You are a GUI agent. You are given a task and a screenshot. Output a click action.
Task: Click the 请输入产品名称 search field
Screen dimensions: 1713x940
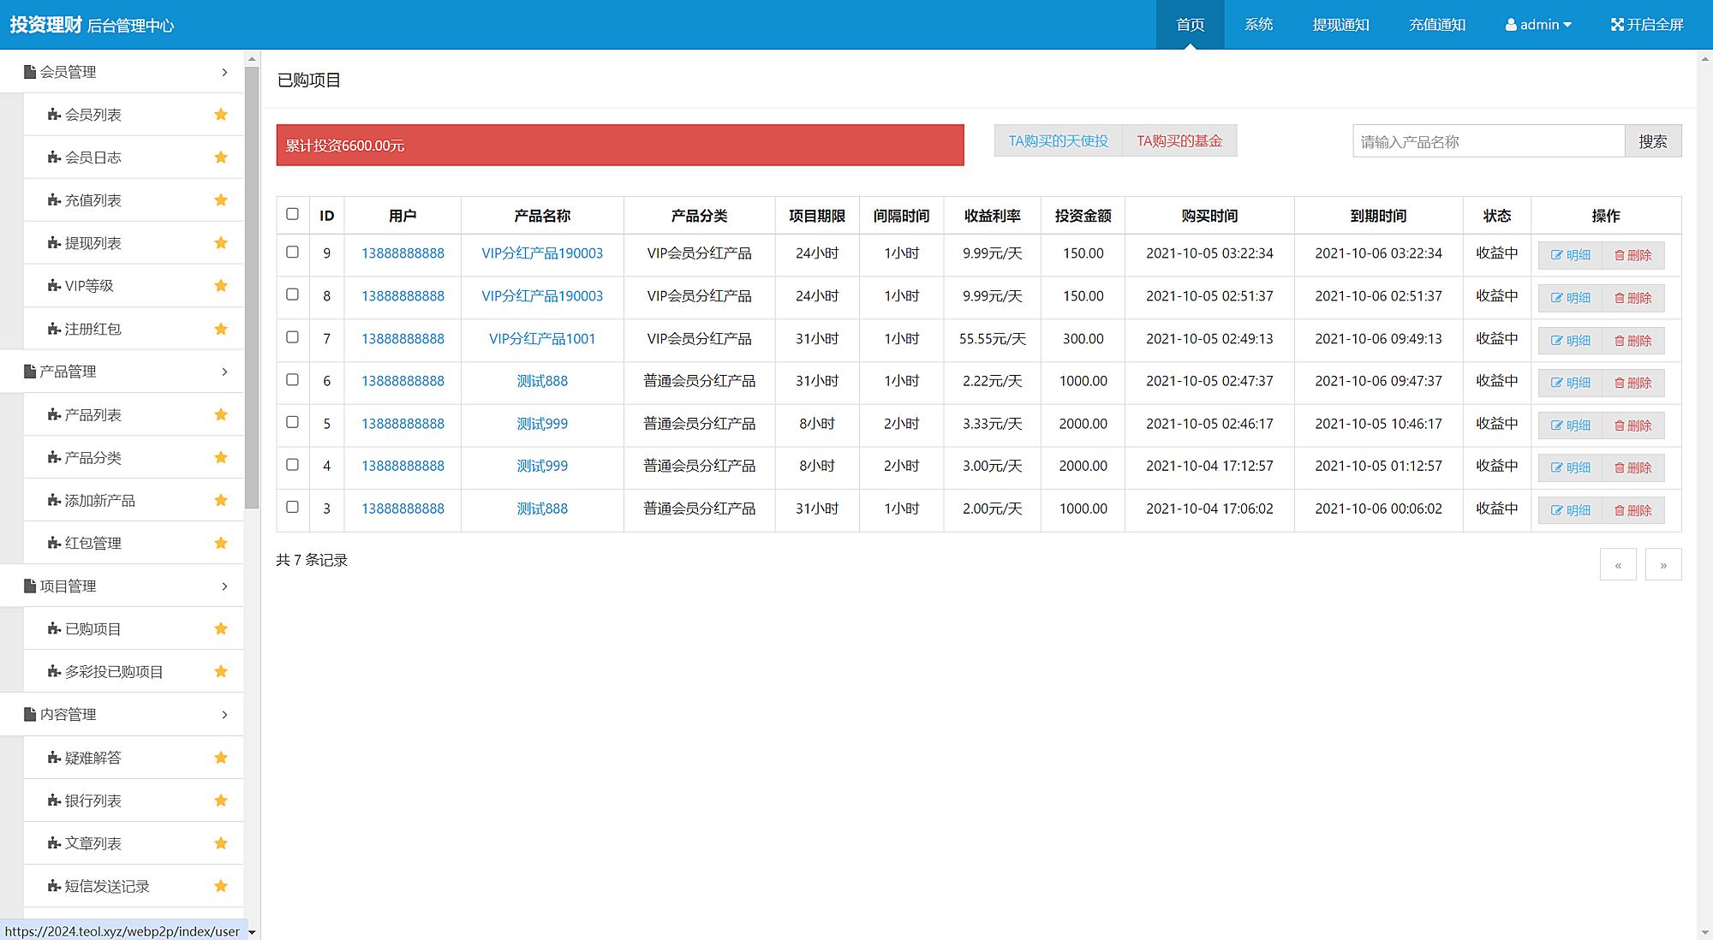[x=1488, y=141]
